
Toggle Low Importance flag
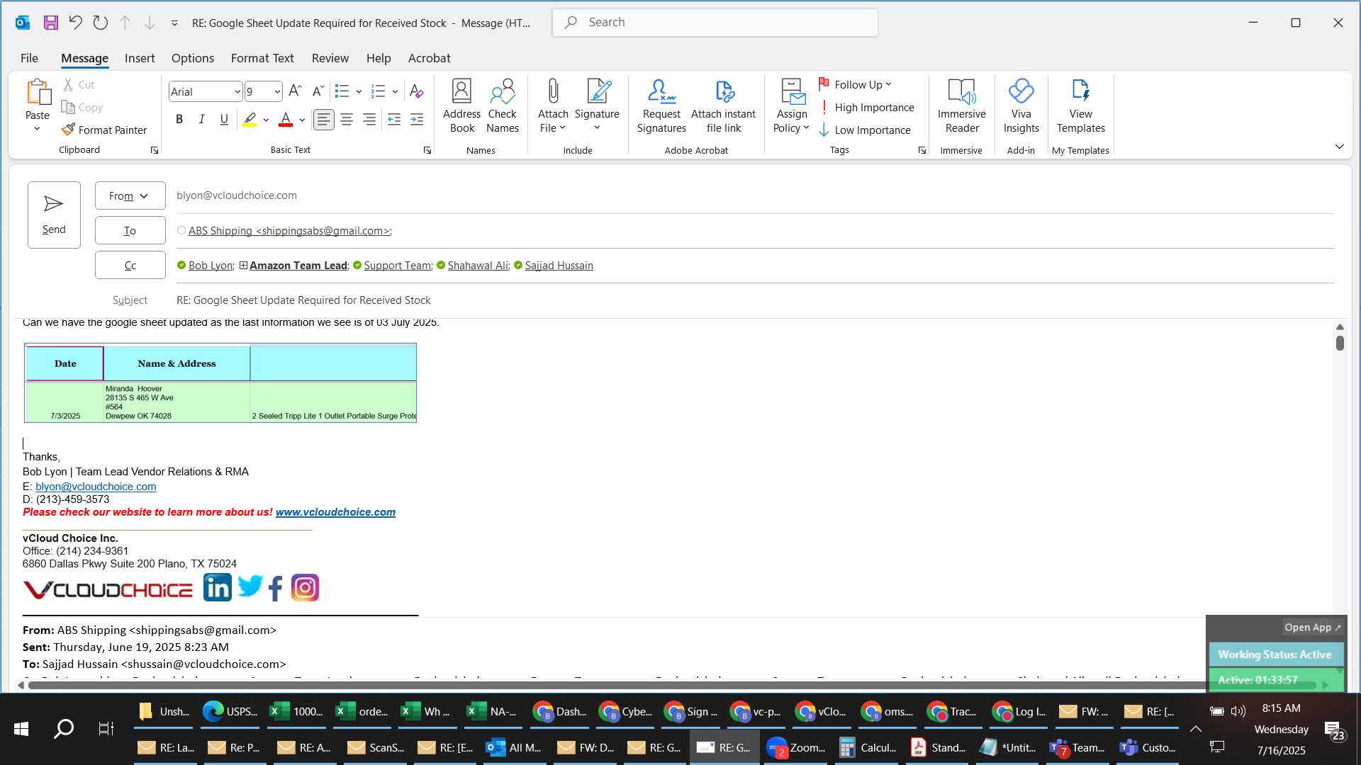(865, 130)
